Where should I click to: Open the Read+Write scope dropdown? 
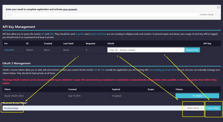[x=194, y=108]
